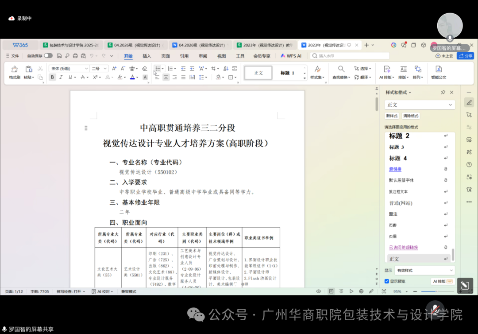Toggle Bold formatting

[52, 77]
